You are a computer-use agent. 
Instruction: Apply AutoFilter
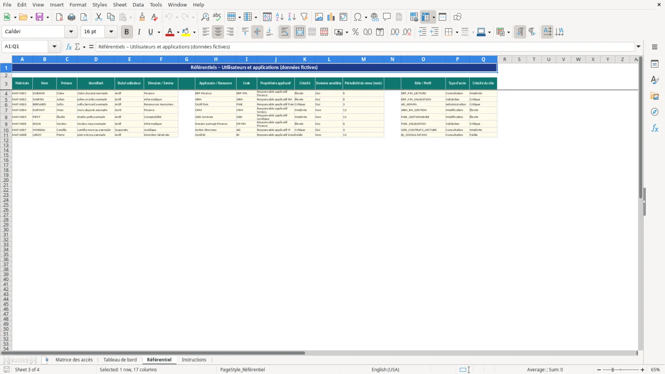304,17
